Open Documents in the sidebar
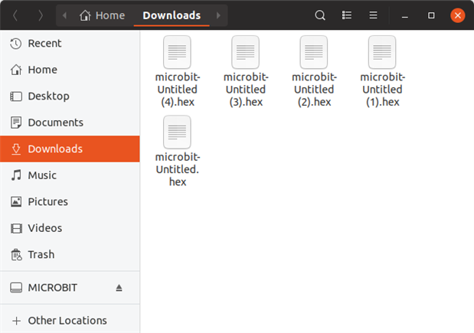474x333 pixels. point(55,122)
